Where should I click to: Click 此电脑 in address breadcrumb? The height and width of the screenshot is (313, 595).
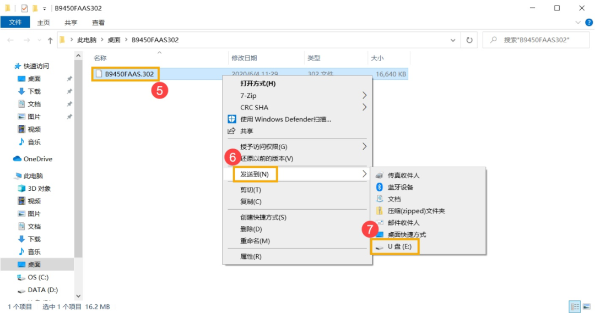click(87, 40)
